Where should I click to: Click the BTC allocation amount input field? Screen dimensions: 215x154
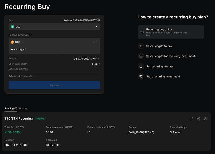click(x=76, y=42)
